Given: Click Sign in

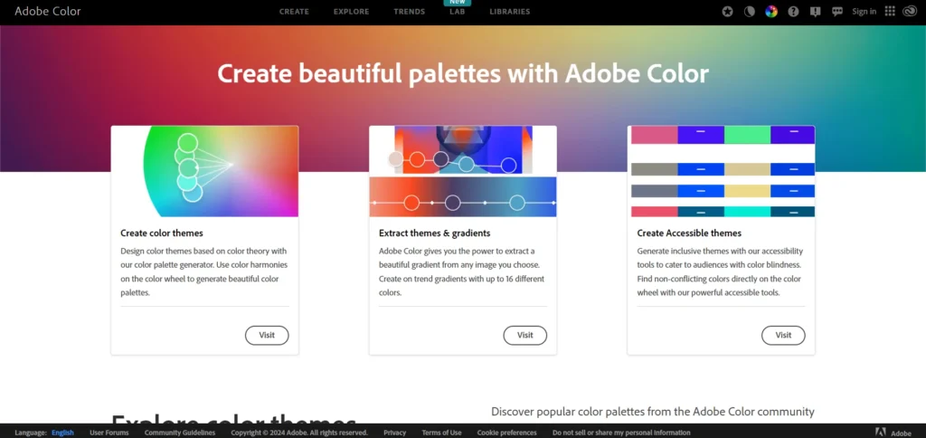Looking at the screenshot, I should click(x=864, y=11).
